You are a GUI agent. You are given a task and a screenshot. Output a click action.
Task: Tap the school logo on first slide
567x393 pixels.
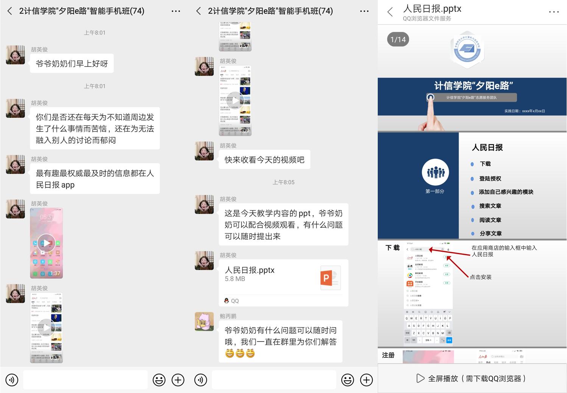(x=467, y=50)
